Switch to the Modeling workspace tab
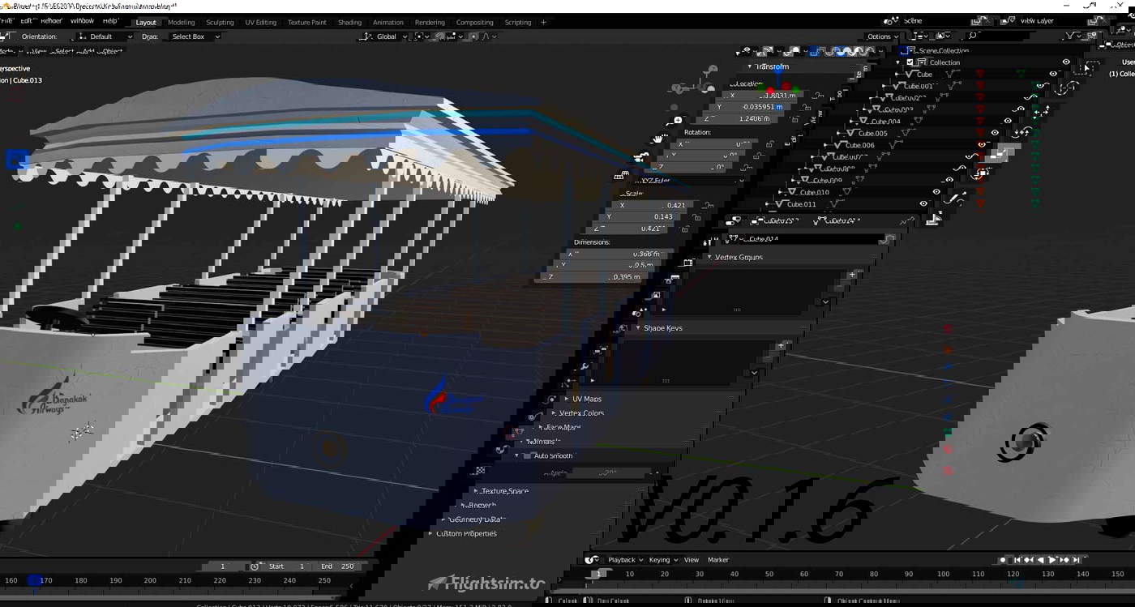The width and height of the screenshot is (1135, 607). point(182,23)
